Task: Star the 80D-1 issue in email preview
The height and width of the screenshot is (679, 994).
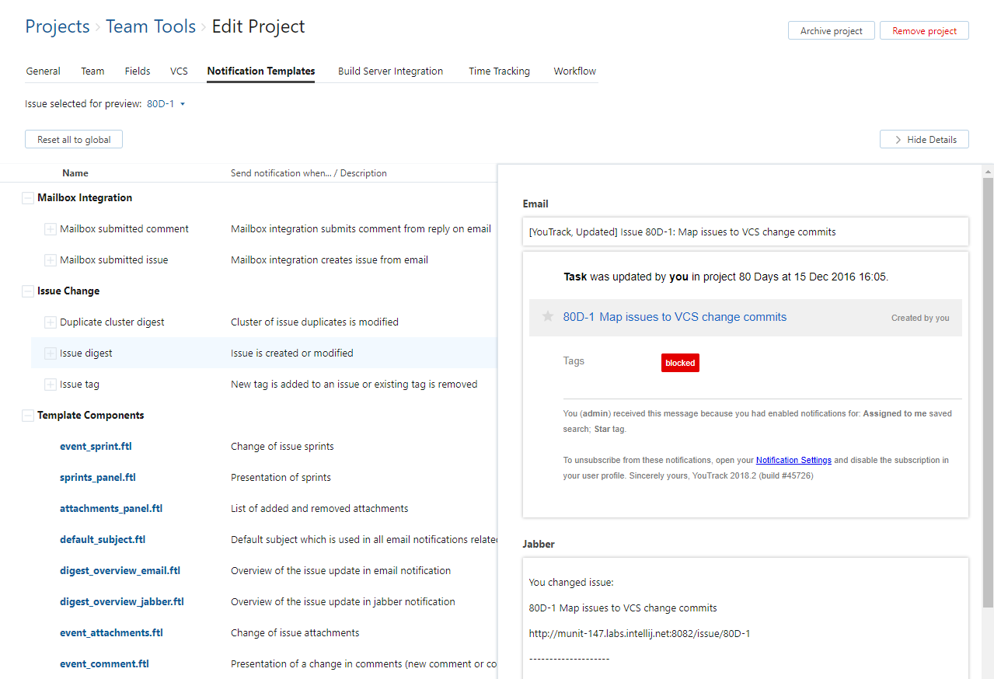Action: point(548,317)
